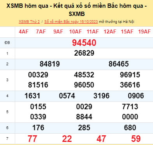Screen dimensions: 153x145
Task: Open Sổ xố miền Bắc ngày 16/10/2023 link
Action: click(71, 22)
